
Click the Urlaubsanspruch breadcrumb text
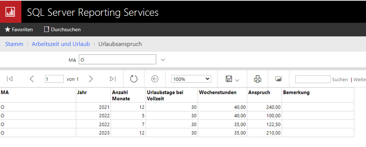[120, 44]
